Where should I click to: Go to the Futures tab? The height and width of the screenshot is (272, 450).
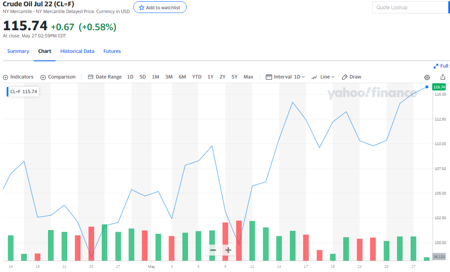tap(112, 51)
